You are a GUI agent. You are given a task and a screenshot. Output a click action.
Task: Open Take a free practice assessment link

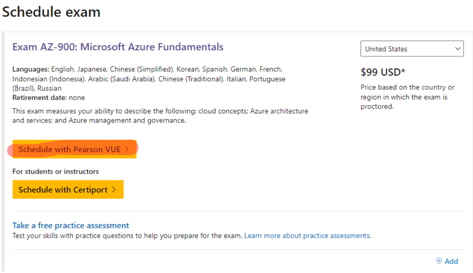[71, 225]
